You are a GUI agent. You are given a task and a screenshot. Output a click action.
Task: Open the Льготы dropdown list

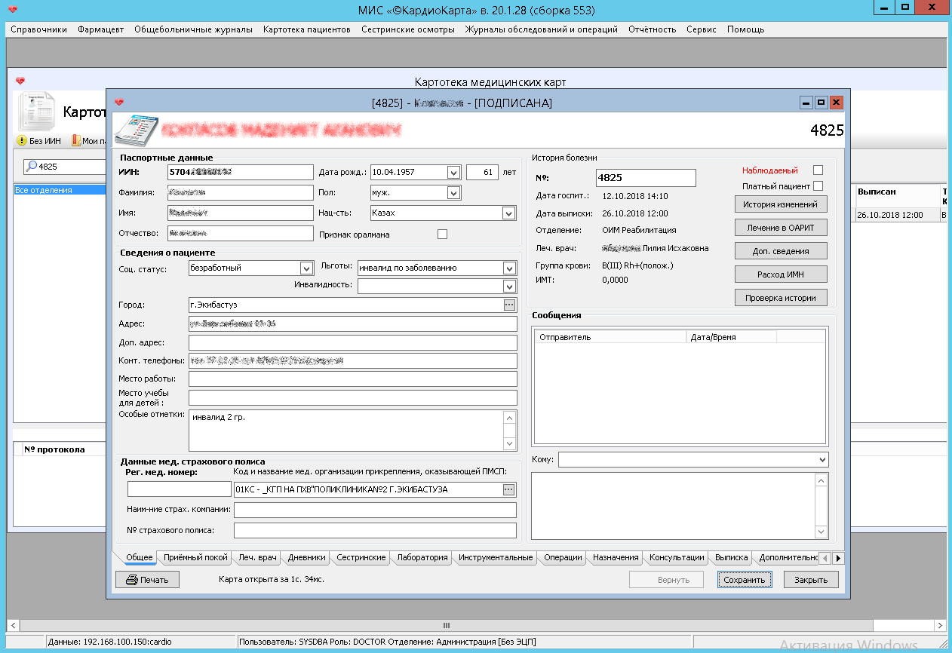pos(508,268)
